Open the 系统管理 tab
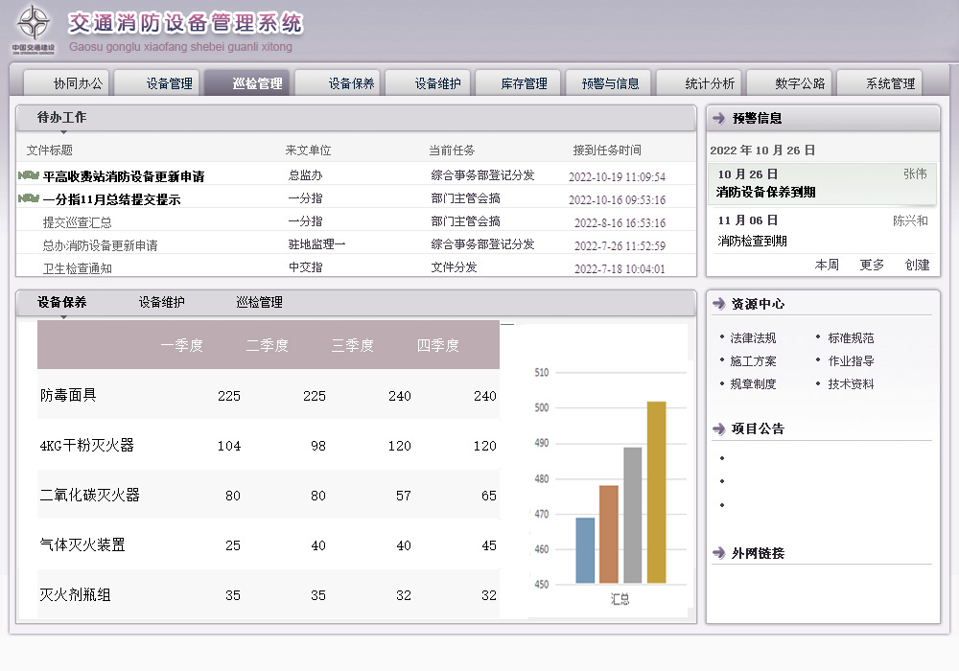This screenshot has height=671, width=959. coord(879,83)
